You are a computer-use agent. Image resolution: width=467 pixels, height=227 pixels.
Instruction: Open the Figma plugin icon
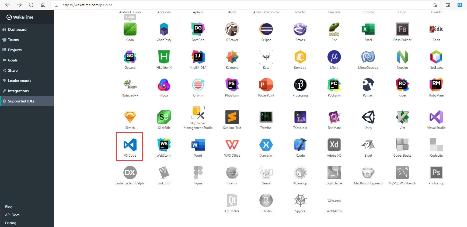pos(198,173)
